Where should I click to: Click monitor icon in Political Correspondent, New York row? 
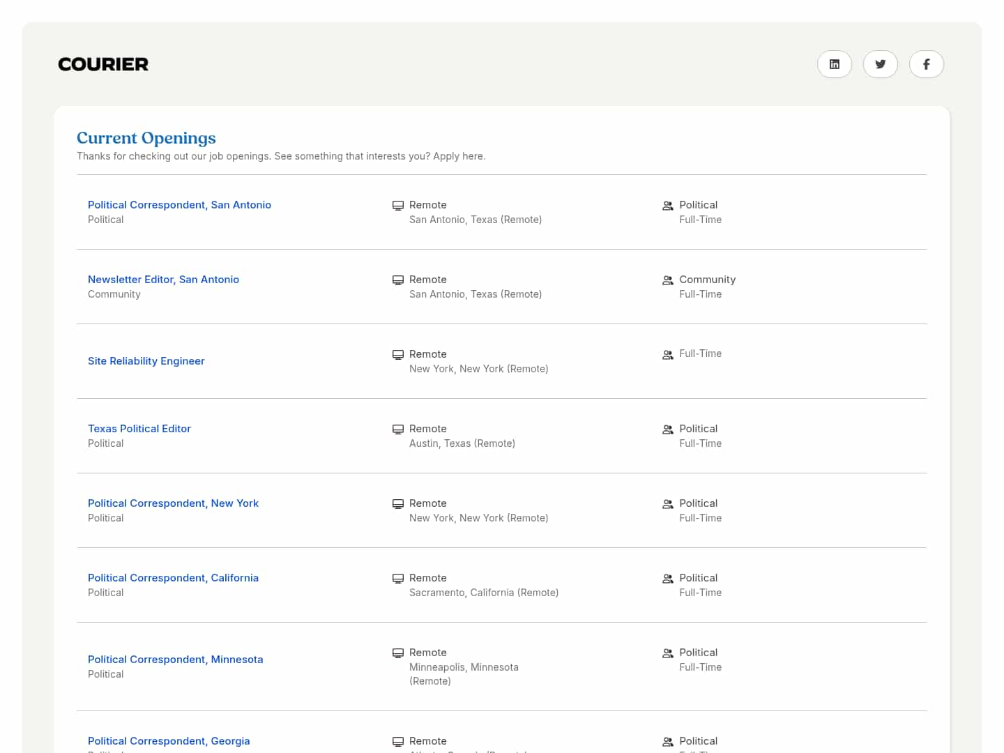pos(398,504)
